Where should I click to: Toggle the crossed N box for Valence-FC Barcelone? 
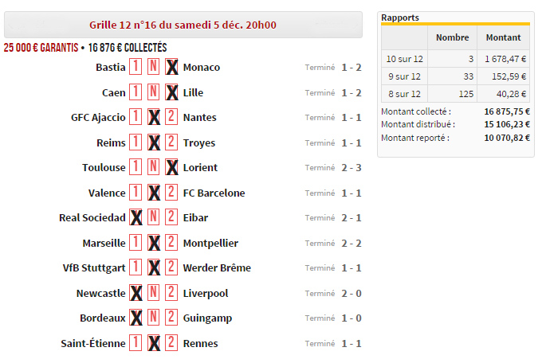(x=154, y=193)
